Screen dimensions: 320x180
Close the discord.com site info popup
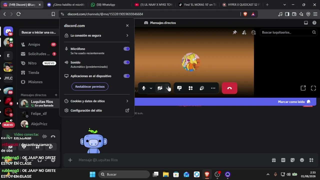[x=127, y=25]
